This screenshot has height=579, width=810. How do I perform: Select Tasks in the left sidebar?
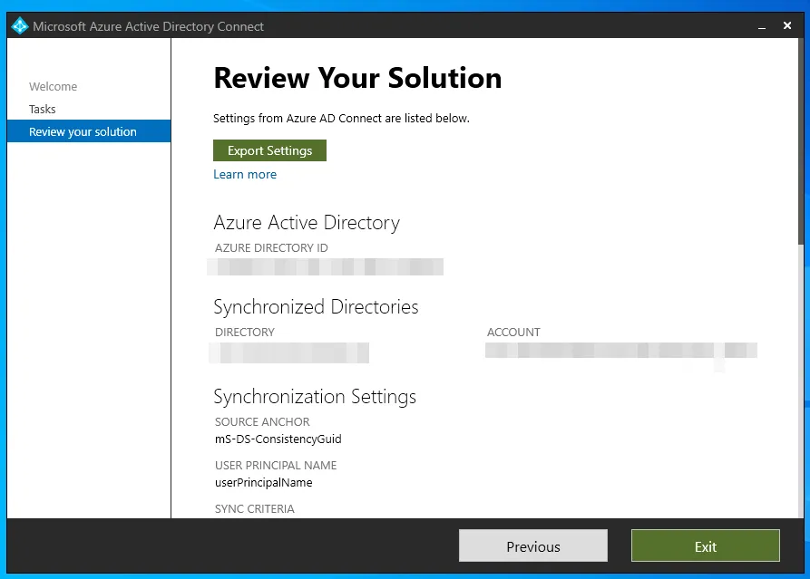pos(42,109)
